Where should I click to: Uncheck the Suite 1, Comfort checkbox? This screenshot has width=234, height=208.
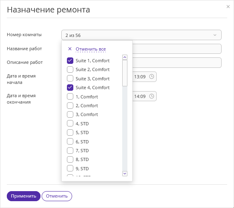click(70, 61)
